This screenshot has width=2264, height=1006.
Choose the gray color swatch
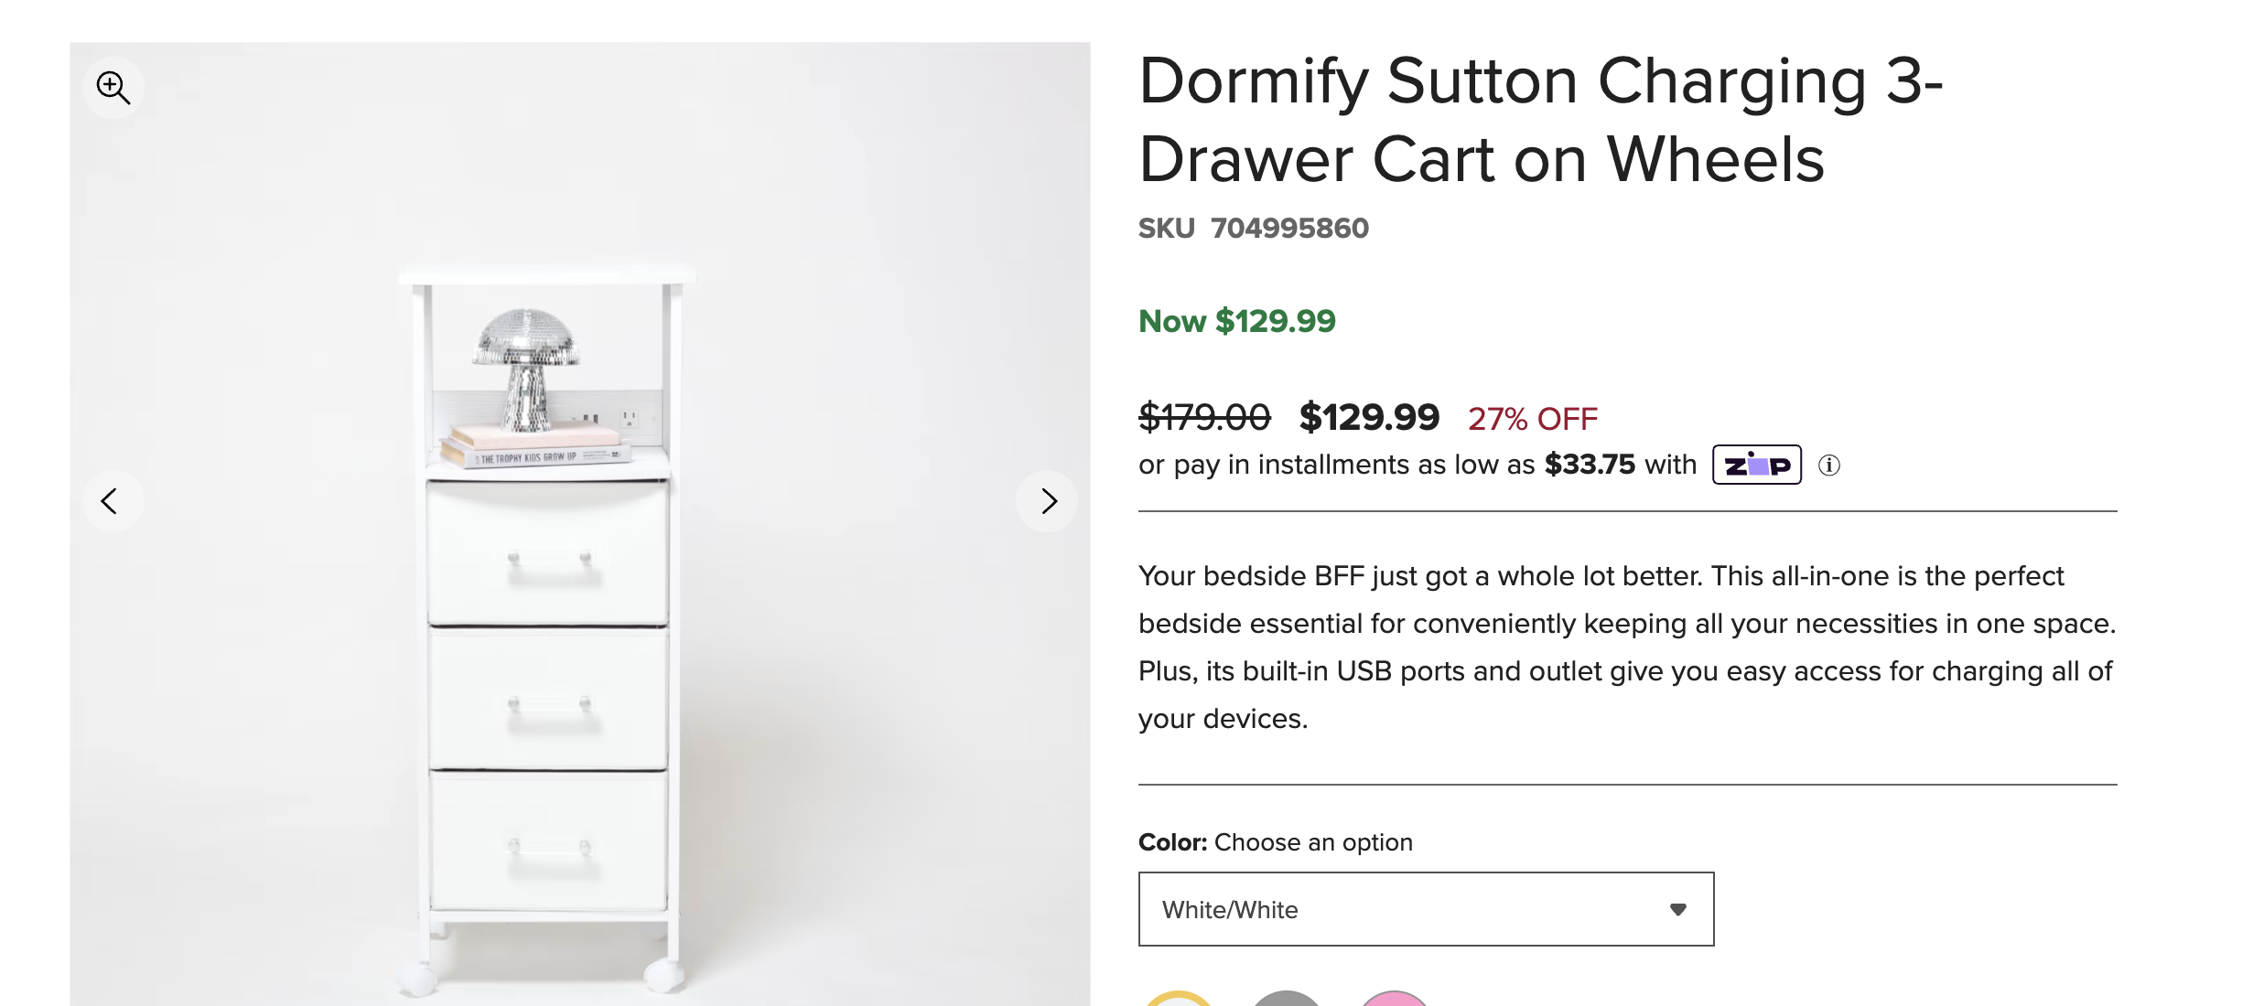coord(1287,999)
